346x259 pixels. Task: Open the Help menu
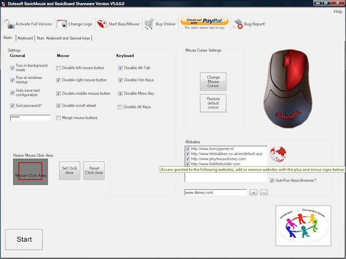point(338,11)
